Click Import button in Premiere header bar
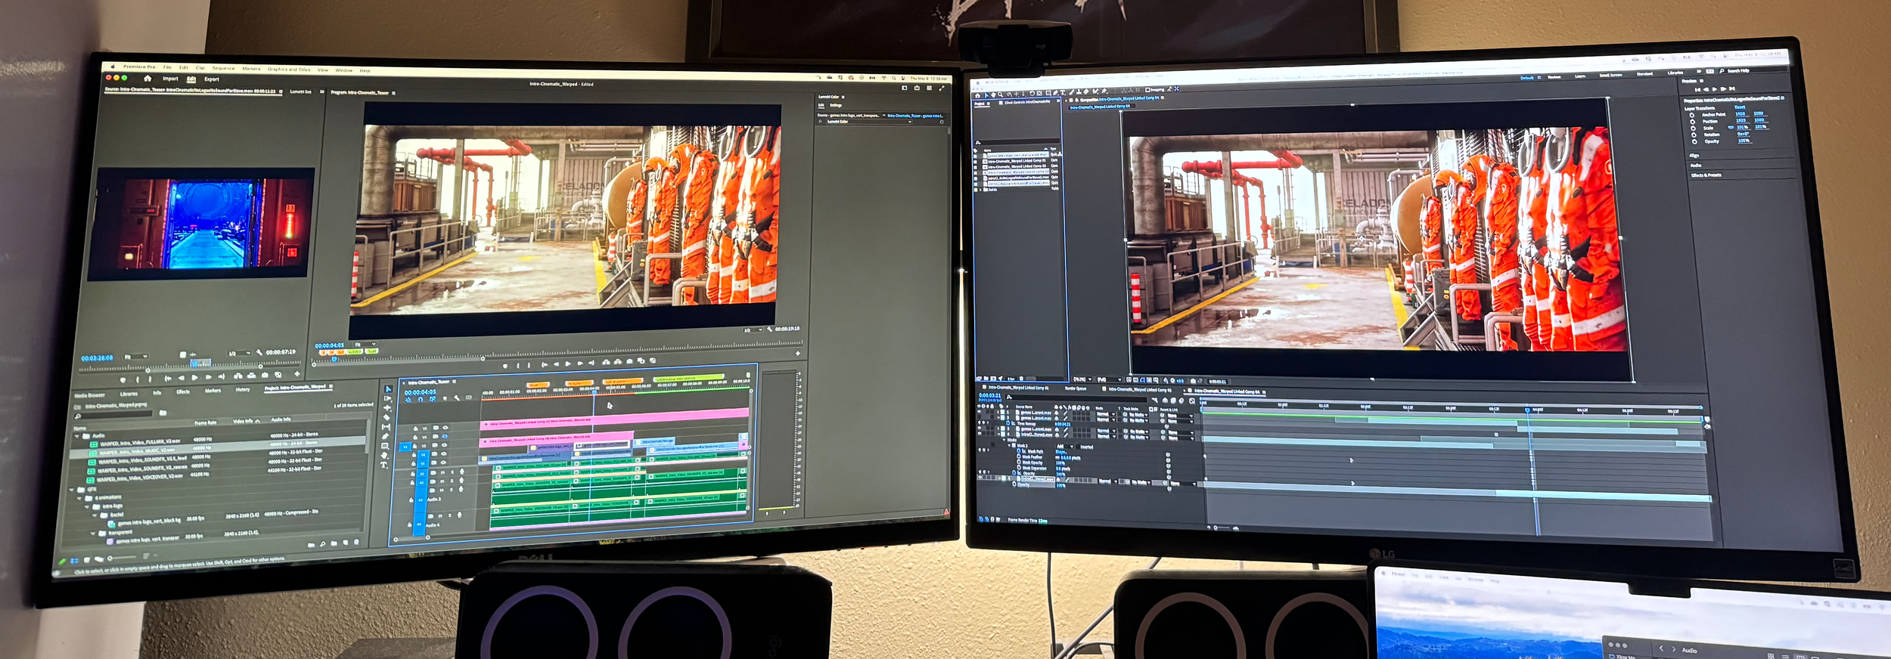 tap(170, 79)
